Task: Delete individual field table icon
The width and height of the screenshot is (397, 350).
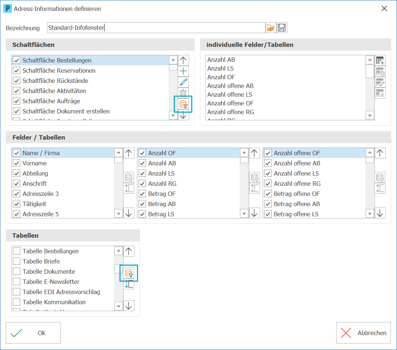Action: pos(380,93)
